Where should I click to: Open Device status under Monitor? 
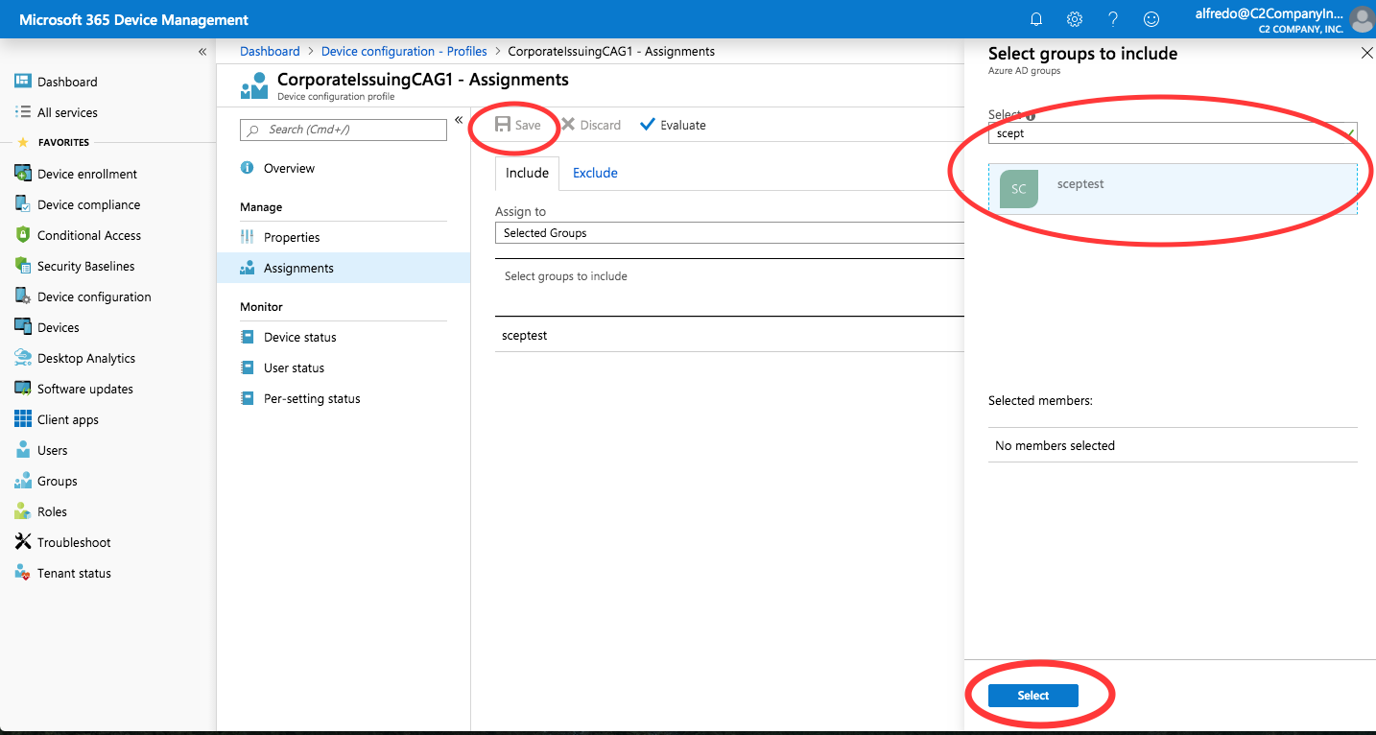(x=299, y=337)
